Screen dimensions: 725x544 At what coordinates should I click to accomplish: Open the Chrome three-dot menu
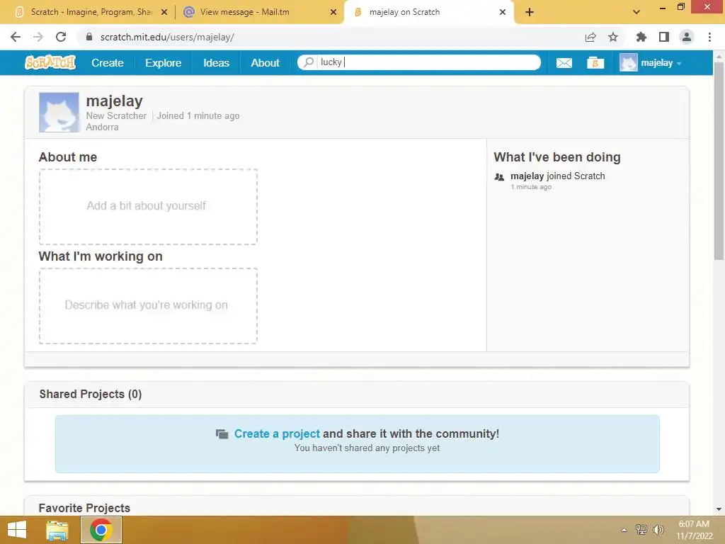tap(709, 37)
